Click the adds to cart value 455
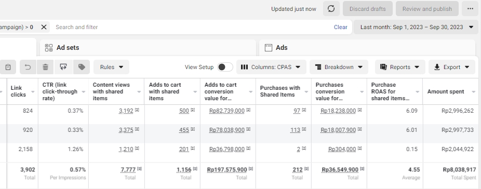This screenshot has width=481, height=189. click(x=184, y=130)
